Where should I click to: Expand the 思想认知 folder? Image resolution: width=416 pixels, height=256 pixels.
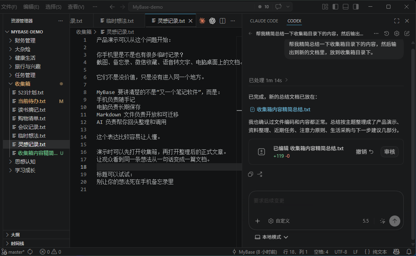[x=36, y=162]
